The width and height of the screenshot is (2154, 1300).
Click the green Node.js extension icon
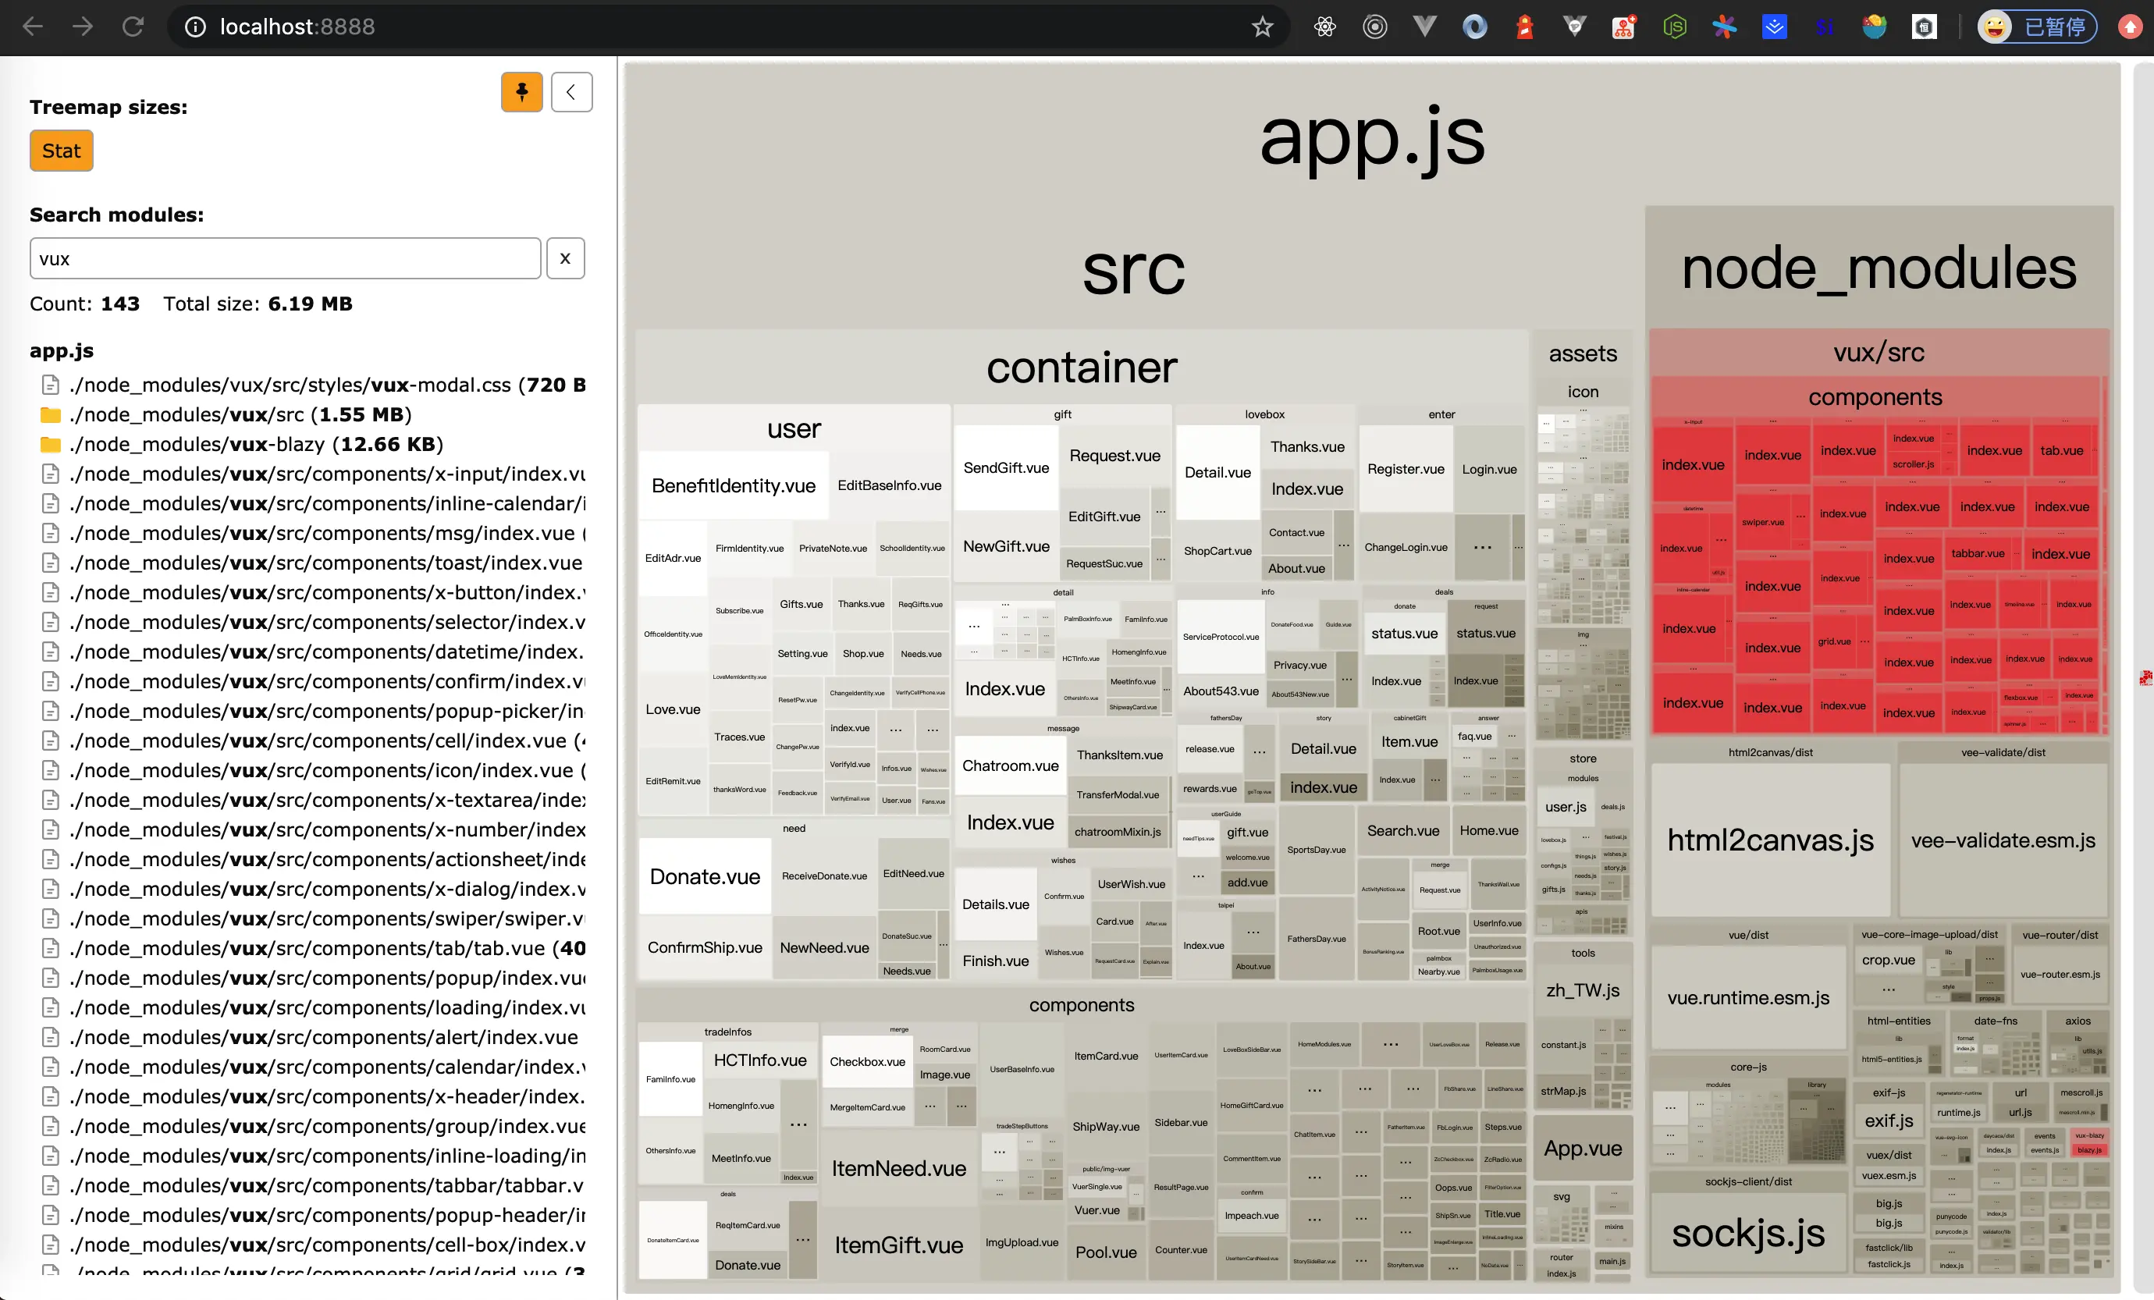pos(1674,27)
